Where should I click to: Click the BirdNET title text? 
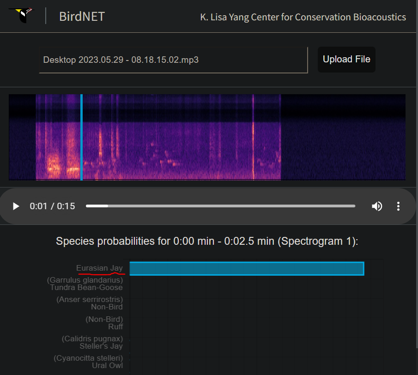point(82,17)
